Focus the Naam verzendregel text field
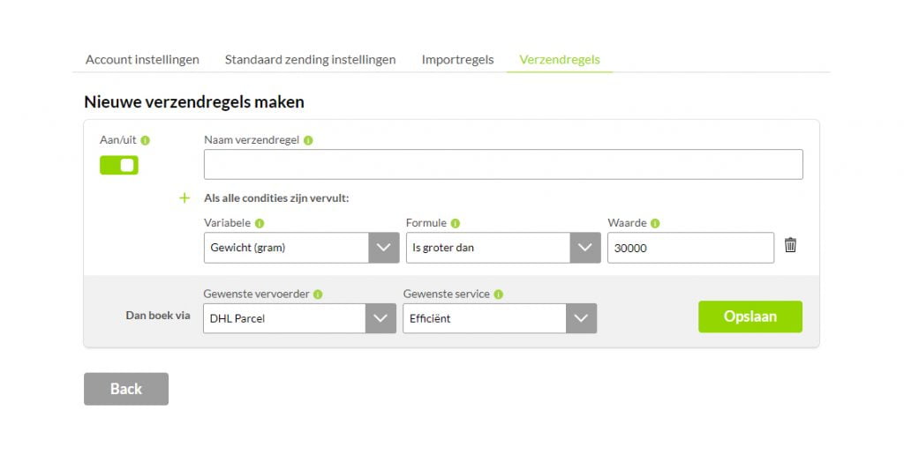Viewport: 904px width, 462px height. point(503,165)
